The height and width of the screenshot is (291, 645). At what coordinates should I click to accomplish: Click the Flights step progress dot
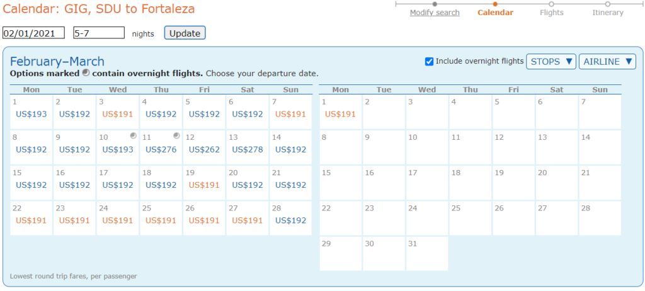point(552,4)
